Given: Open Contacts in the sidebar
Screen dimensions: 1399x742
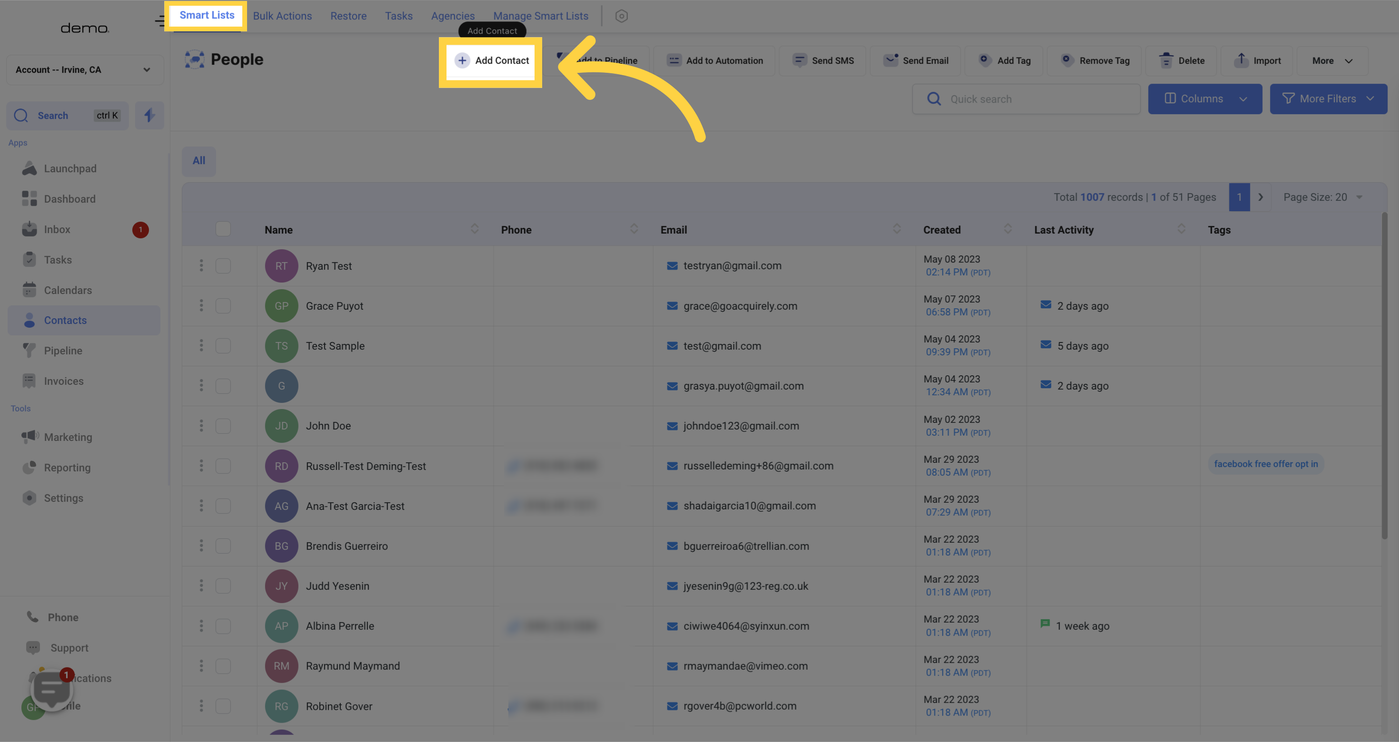Looking at the screenshot, I should (84, 320).
